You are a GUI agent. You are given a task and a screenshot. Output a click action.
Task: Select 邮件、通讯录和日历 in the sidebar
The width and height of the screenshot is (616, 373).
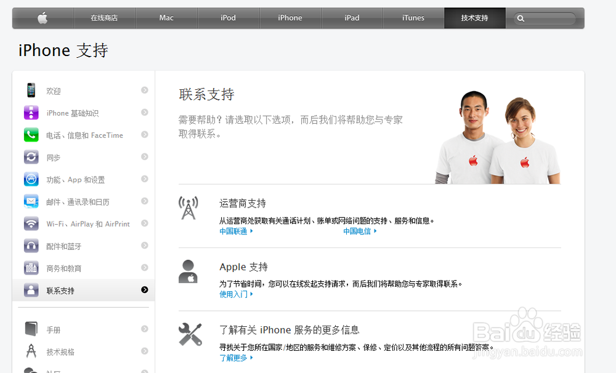point(78,202)
